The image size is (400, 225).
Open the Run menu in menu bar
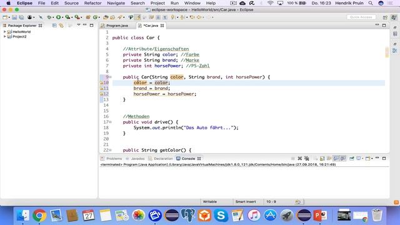point(174,3)
